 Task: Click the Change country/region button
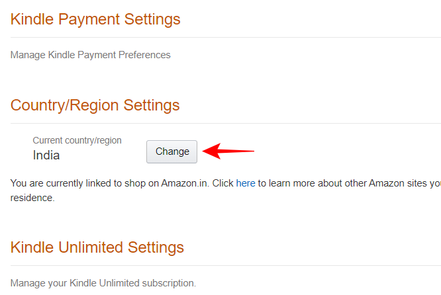(171, 151)
